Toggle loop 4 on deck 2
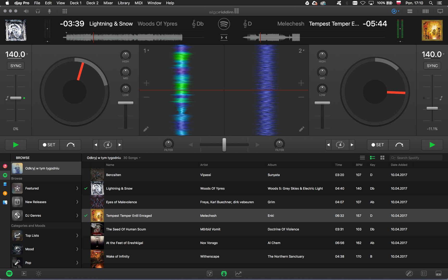The width and height of the screenshot is (448, 280). 340,145
